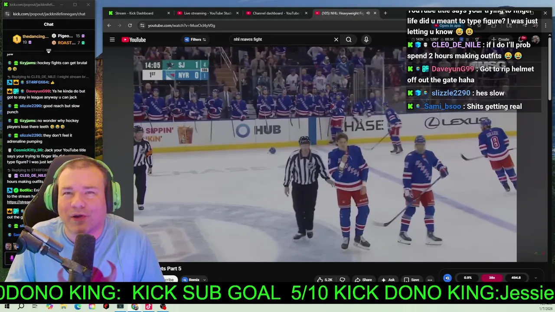Open the Remix dropdown under the video
Screen dimensions: 555x312
194,279
